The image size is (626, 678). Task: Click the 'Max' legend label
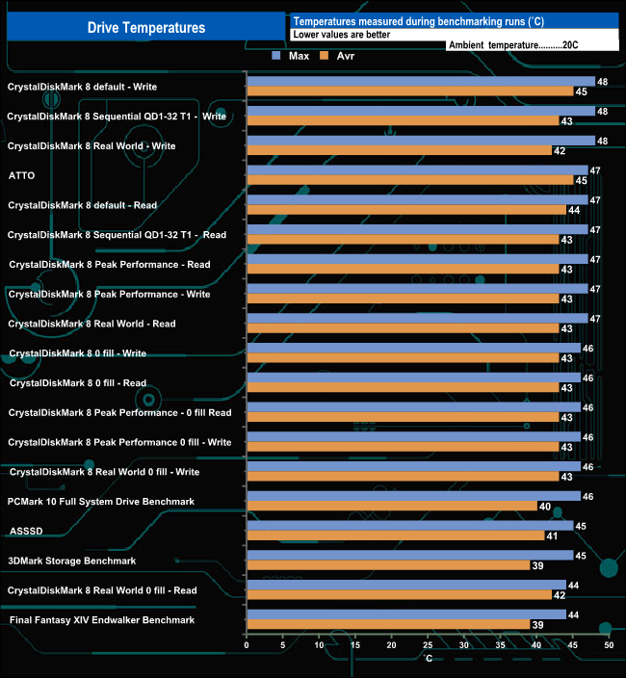point(299,56)
